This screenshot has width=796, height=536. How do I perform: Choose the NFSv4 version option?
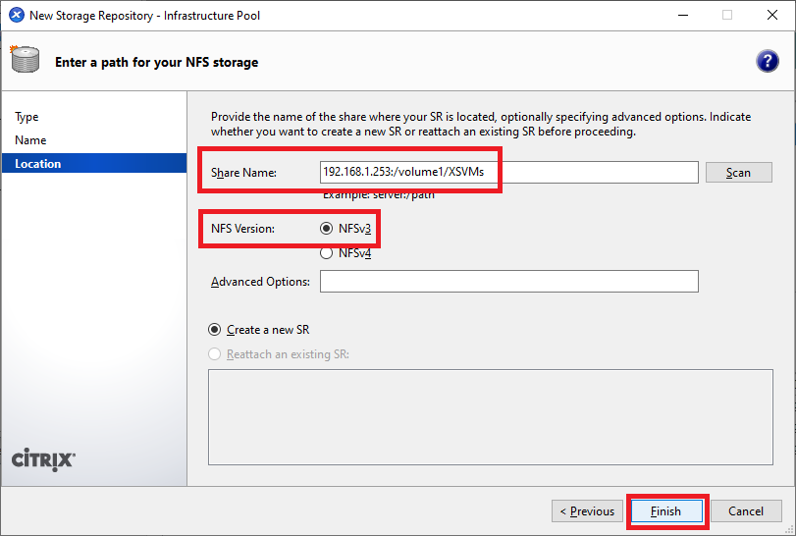(327, 253)
